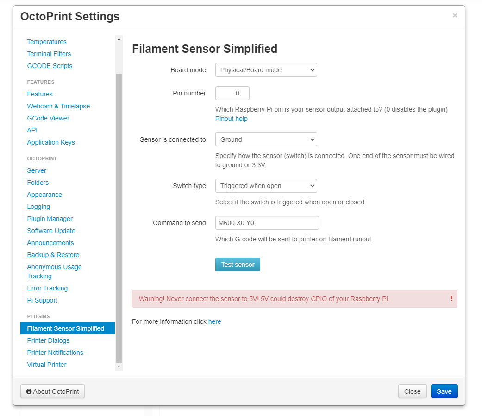482x416 pixels.
Task: Click the 5V warning message text
Action: [x=264, y=299]
